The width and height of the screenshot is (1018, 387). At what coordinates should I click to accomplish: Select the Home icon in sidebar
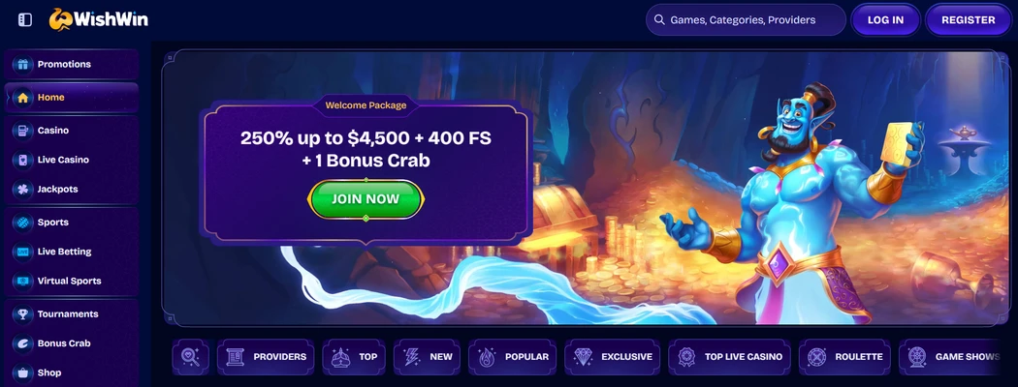coord(22,98)
